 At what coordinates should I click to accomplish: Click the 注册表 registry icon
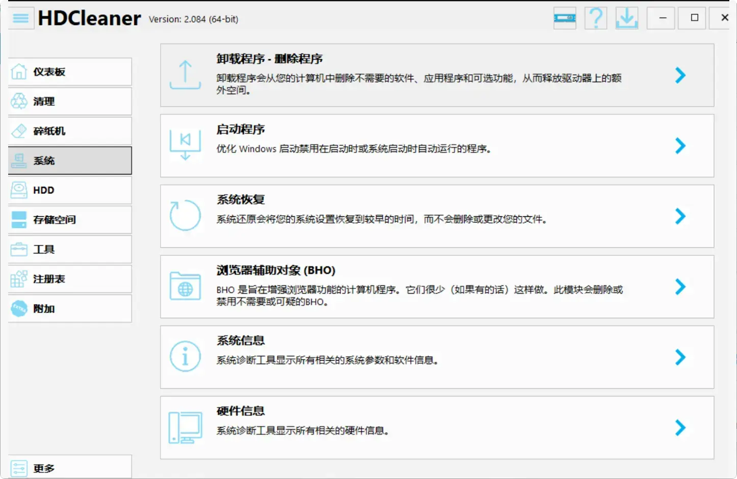18,279
